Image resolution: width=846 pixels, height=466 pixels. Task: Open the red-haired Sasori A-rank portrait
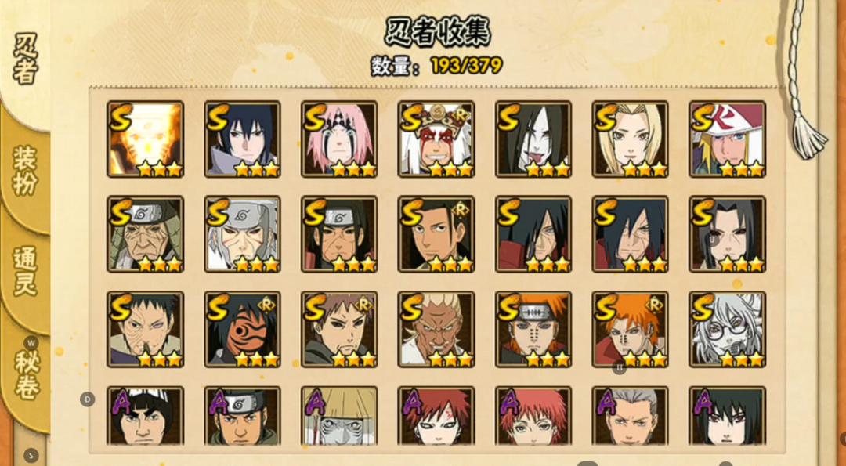point(533,416)
